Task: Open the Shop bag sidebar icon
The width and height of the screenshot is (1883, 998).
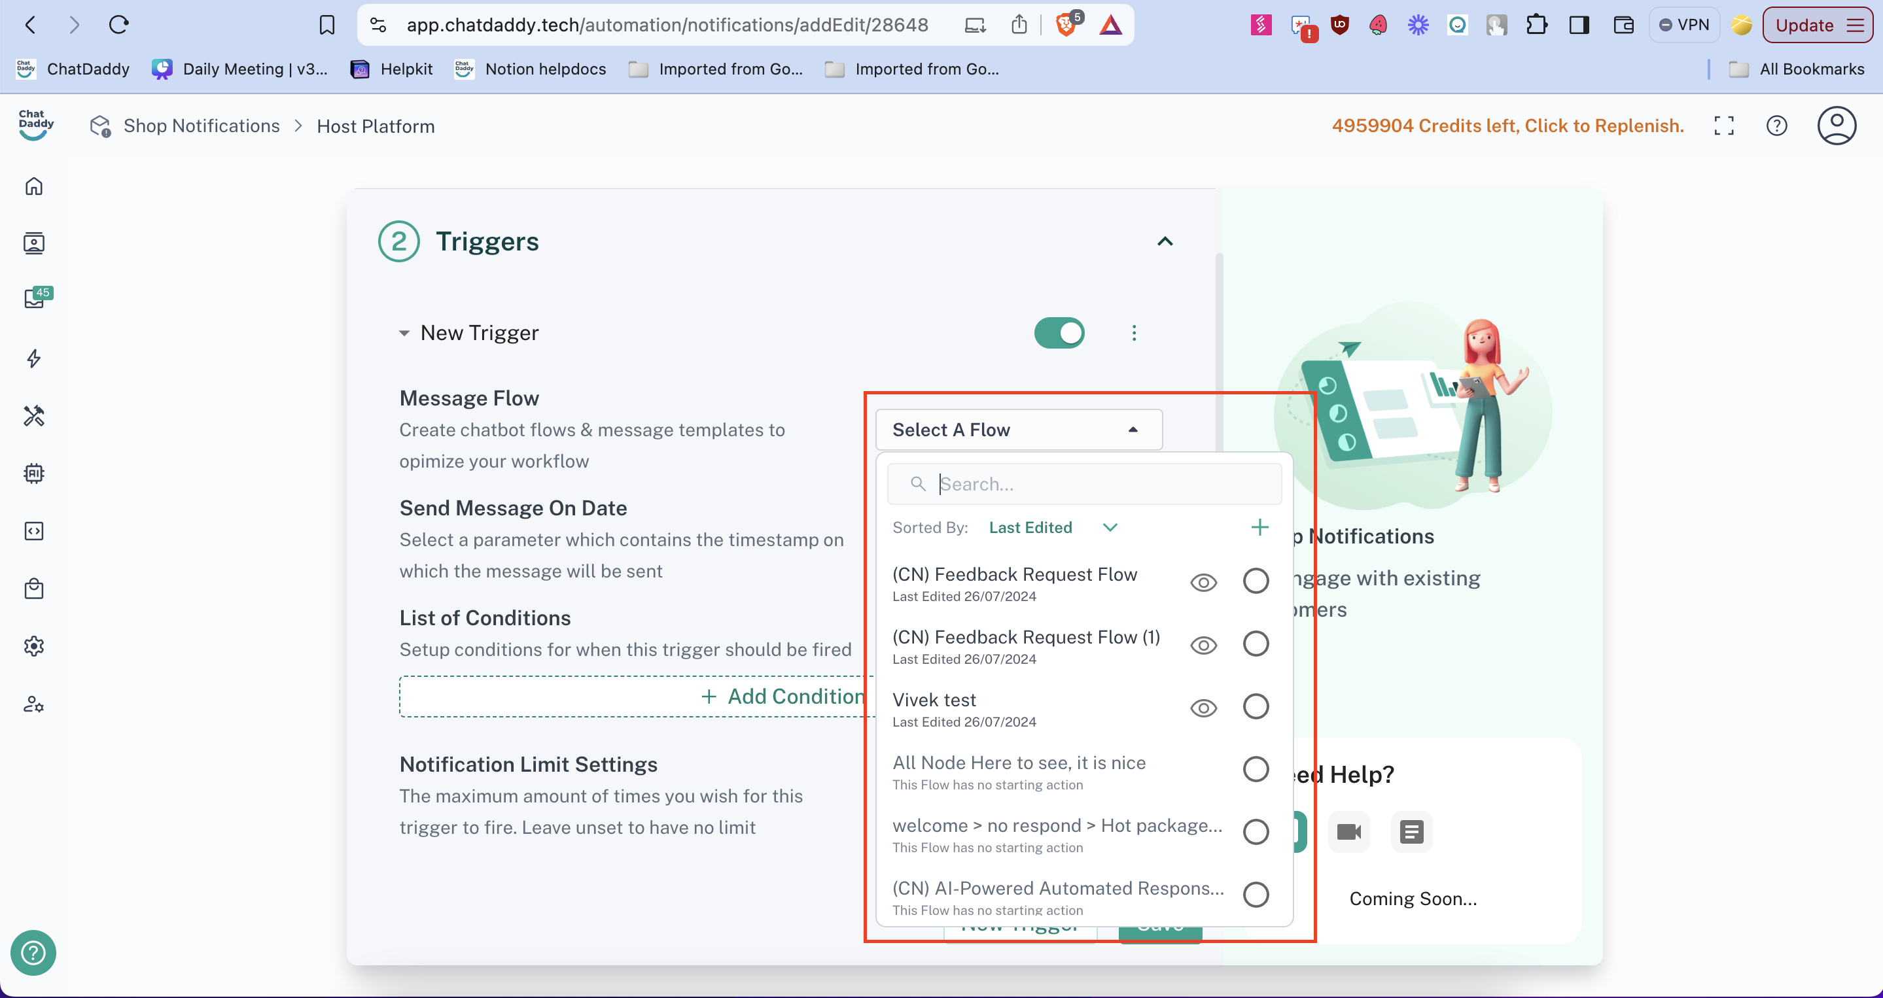Action: [33, 589]
